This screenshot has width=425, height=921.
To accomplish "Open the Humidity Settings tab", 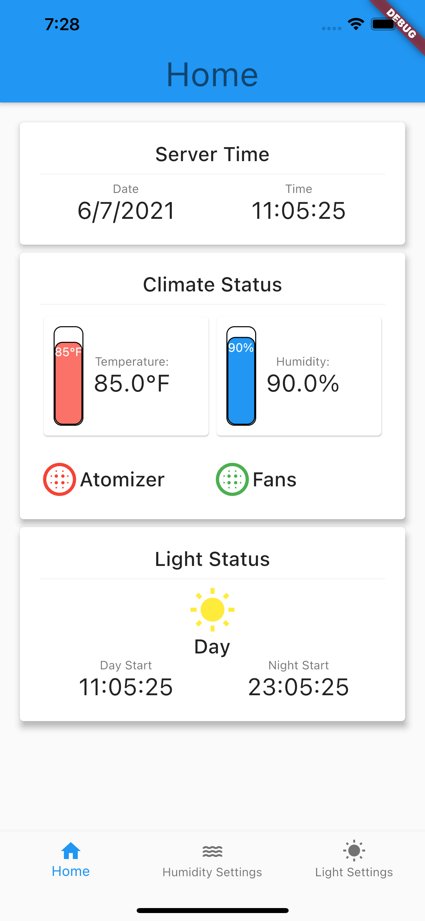I will pos(212,872).
